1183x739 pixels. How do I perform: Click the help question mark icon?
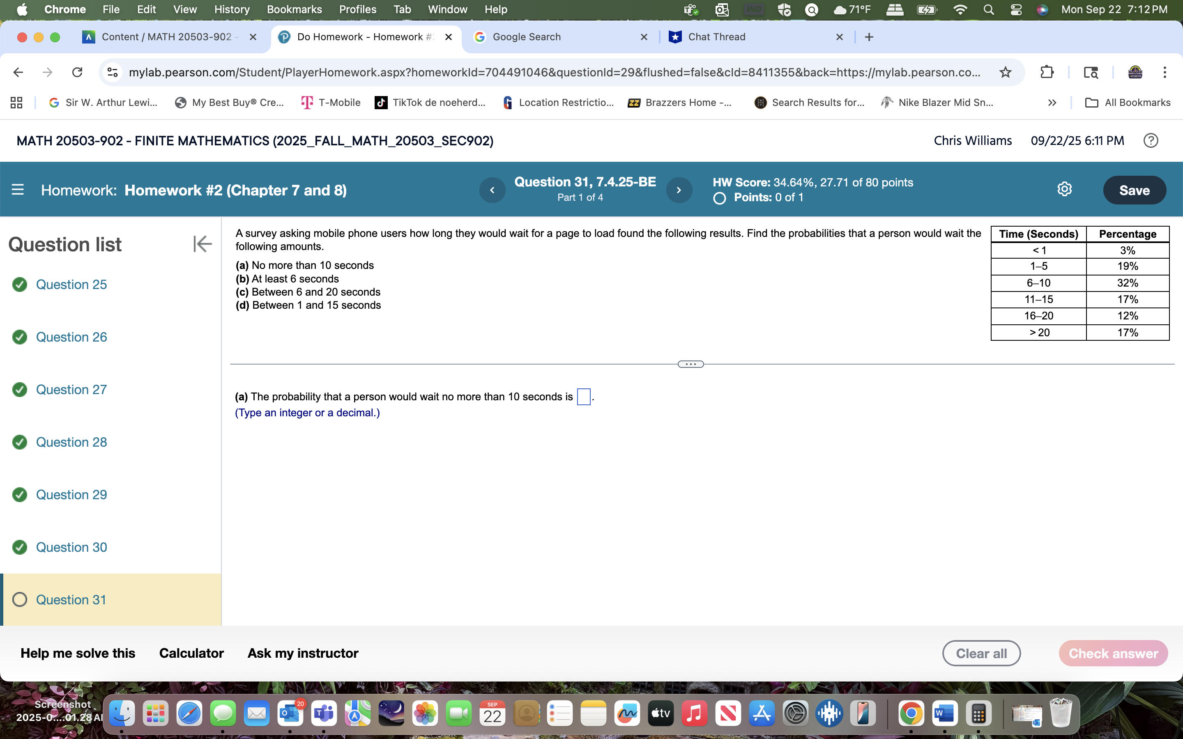point(1151,140)
